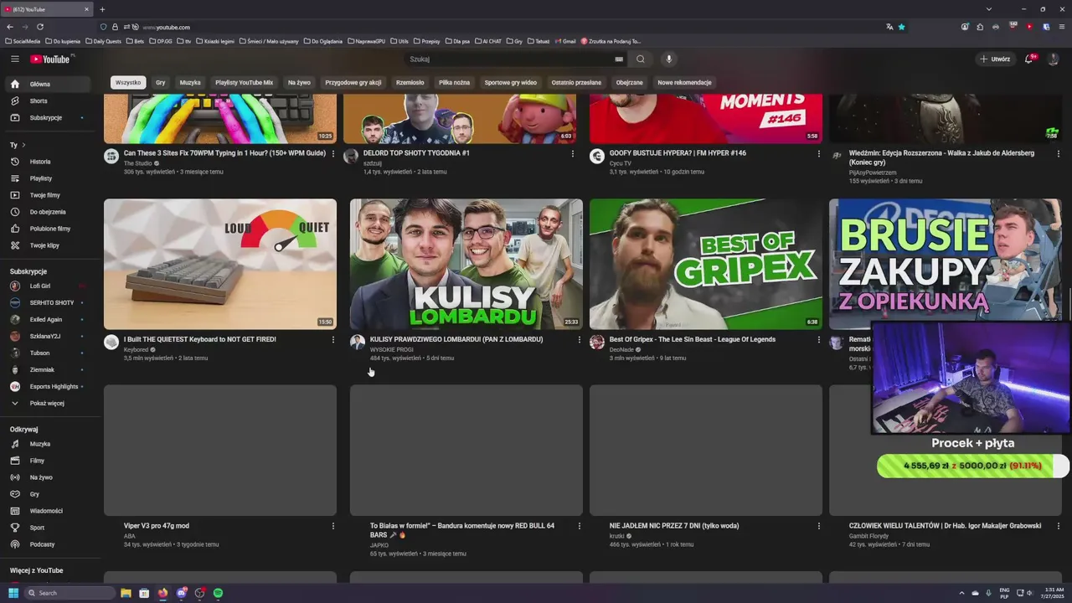Click the search magnifier button
This screenshot has height=603, width=1072.
coord(641,59)
